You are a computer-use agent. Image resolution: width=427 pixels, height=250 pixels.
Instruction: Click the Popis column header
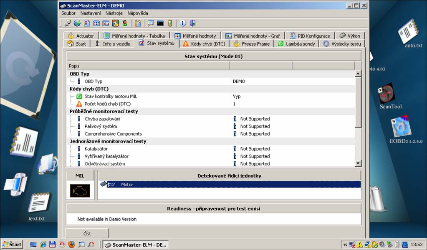click(x=148, y=66)
